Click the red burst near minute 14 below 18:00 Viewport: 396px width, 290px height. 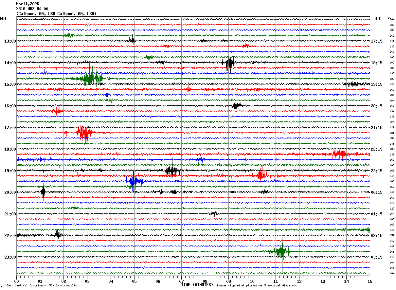pos(339,154)
